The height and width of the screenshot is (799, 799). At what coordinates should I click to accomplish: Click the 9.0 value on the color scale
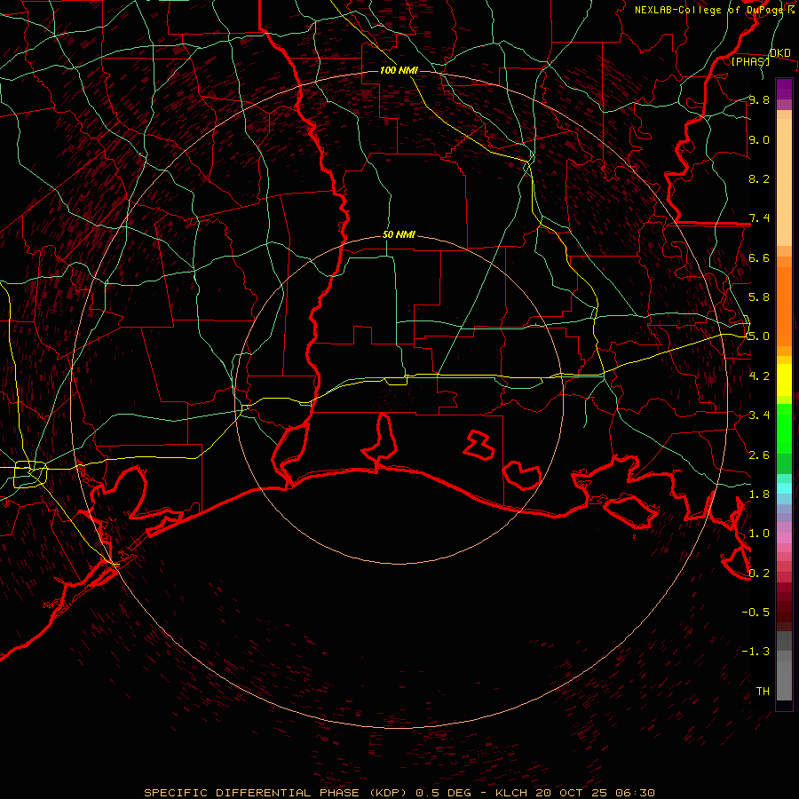click(759, 139)
